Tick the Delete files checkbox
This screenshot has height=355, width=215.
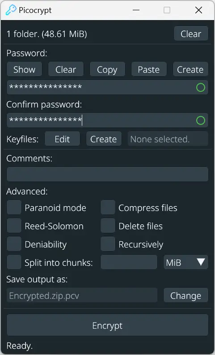pyautogui.click(x=108, y=226)
